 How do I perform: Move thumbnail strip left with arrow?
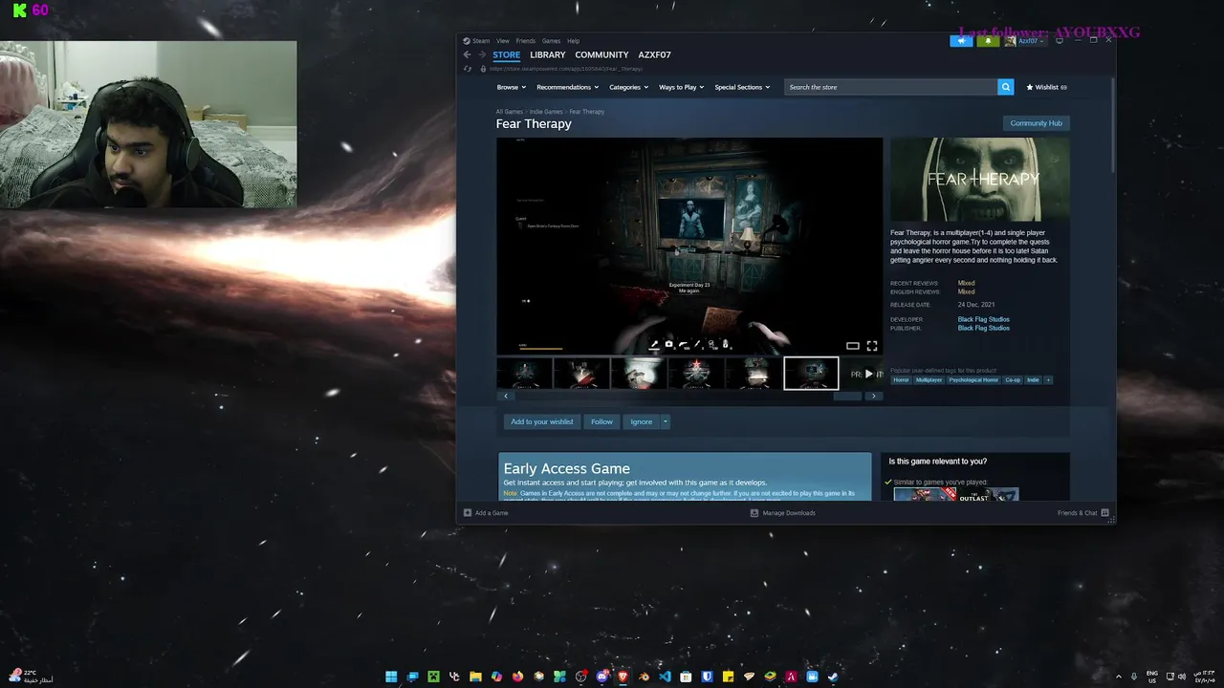pos(506,396)
